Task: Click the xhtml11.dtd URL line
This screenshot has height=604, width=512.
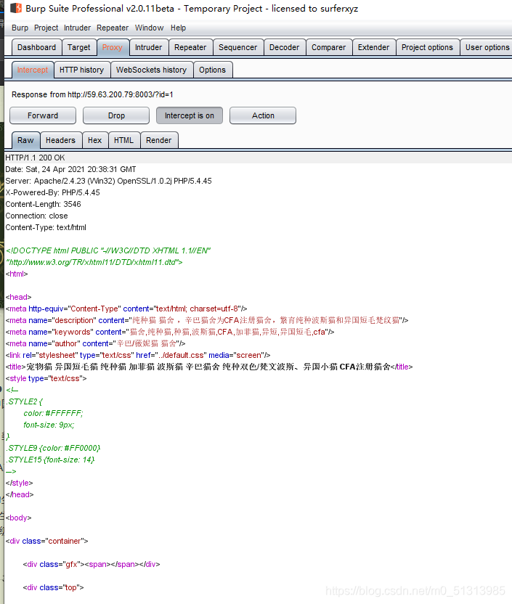Action: point(94,262)
